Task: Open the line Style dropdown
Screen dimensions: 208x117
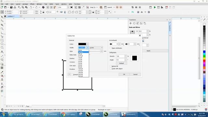Action: coord(102,51)
